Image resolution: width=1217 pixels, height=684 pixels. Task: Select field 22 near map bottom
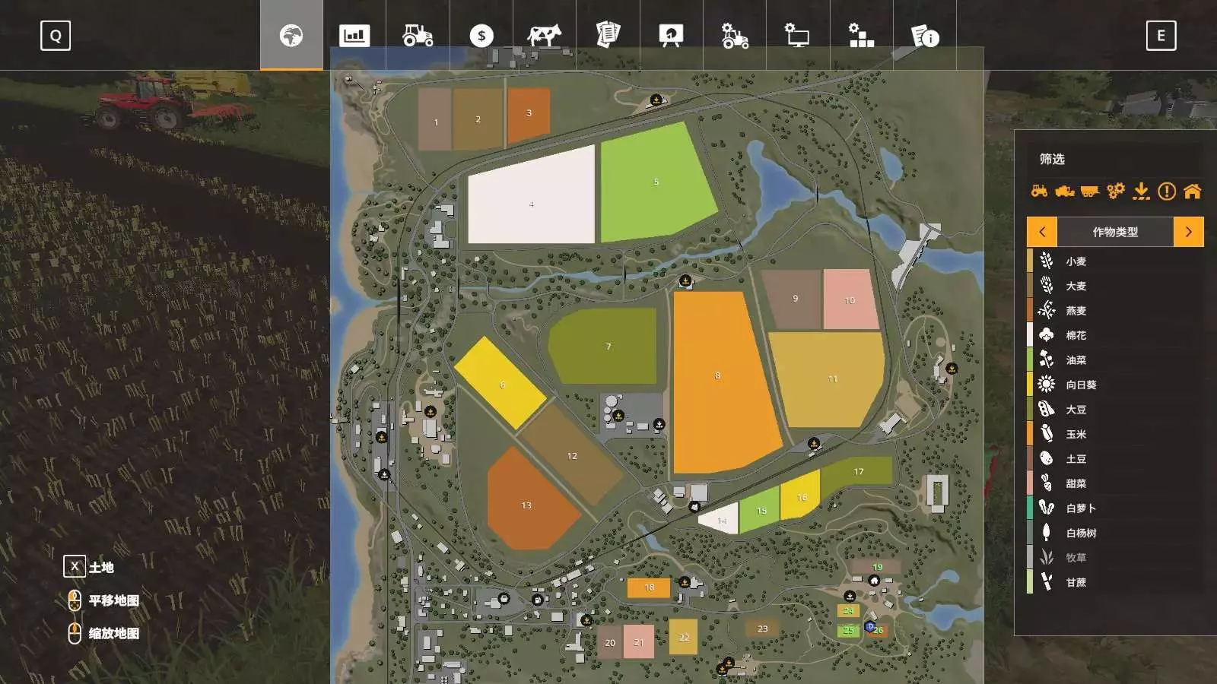[684, 637]
